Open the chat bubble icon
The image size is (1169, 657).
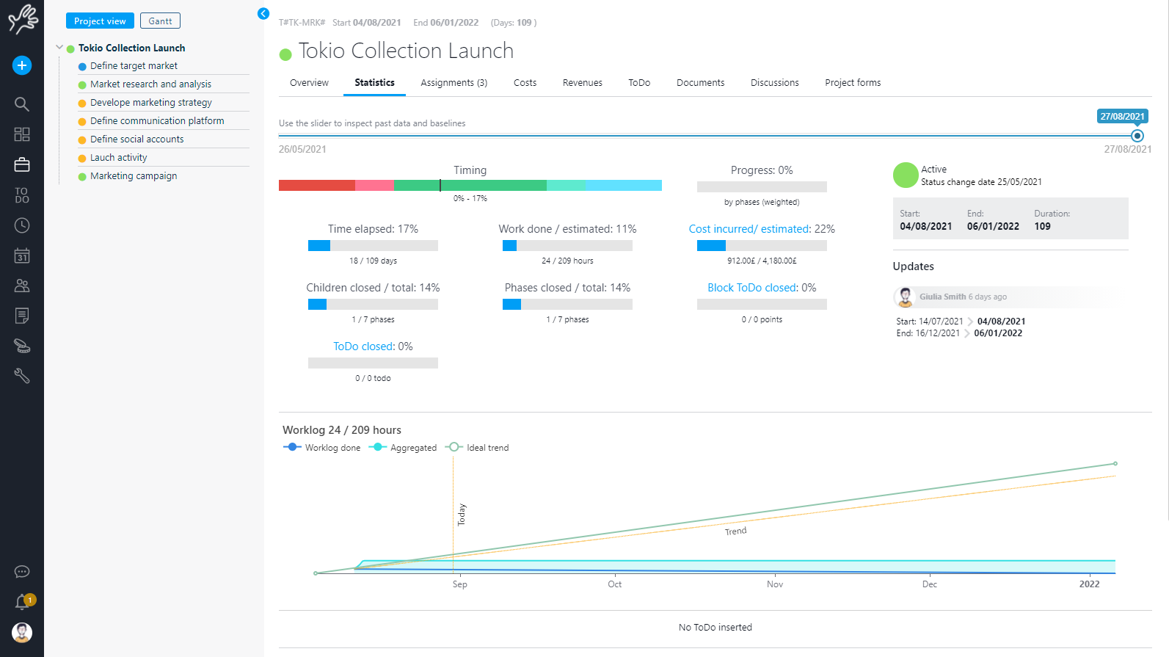(22, 572)
